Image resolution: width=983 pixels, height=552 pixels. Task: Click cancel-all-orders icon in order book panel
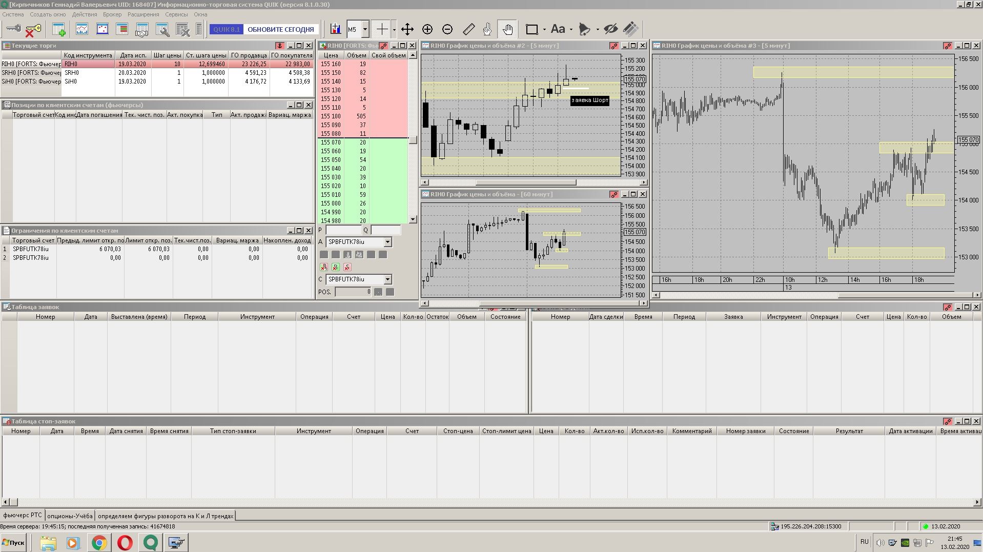(x=324, y=267)
